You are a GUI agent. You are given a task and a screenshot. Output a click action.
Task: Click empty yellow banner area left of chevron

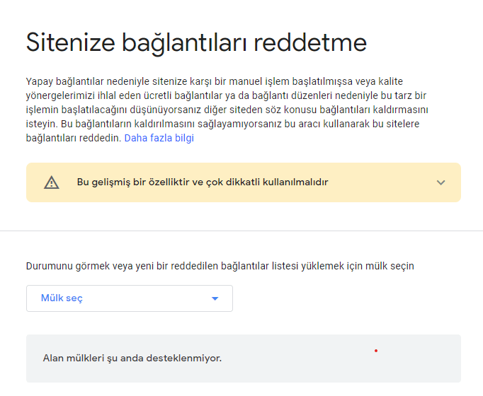point(382,182)
